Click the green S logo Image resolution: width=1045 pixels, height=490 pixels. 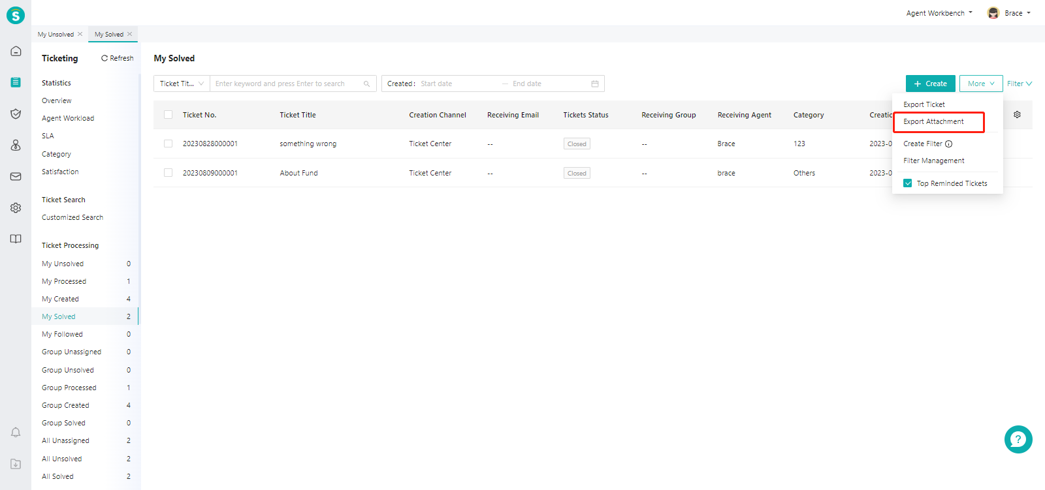[16, 15]
